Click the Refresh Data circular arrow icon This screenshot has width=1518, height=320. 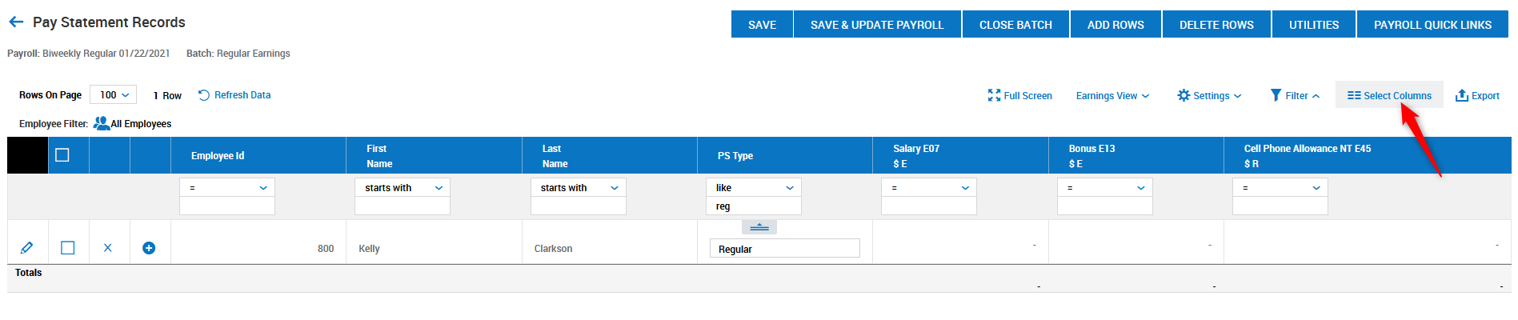coord(204,95)
